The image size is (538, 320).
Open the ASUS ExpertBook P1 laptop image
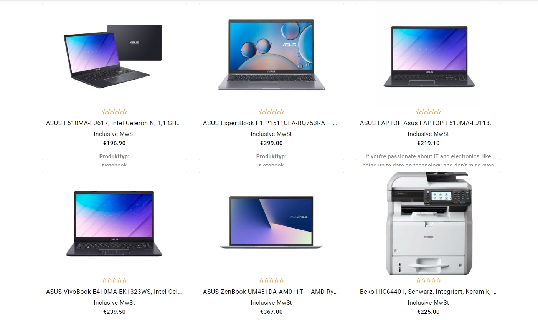[271, 54]
